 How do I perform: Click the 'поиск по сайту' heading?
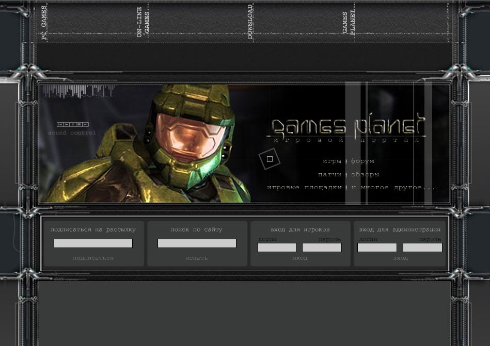(x=197, y=229)
